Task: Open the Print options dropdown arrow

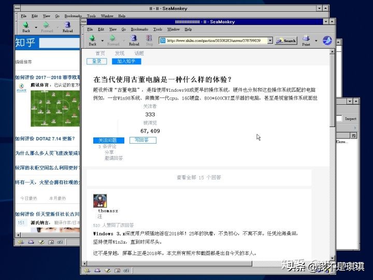Action: coord(316,41)
